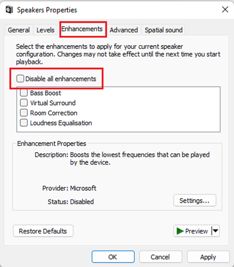Tick the Disable all enhancements checkbox
The width and height of the screenshot is (234, 267).
(20, 78)
